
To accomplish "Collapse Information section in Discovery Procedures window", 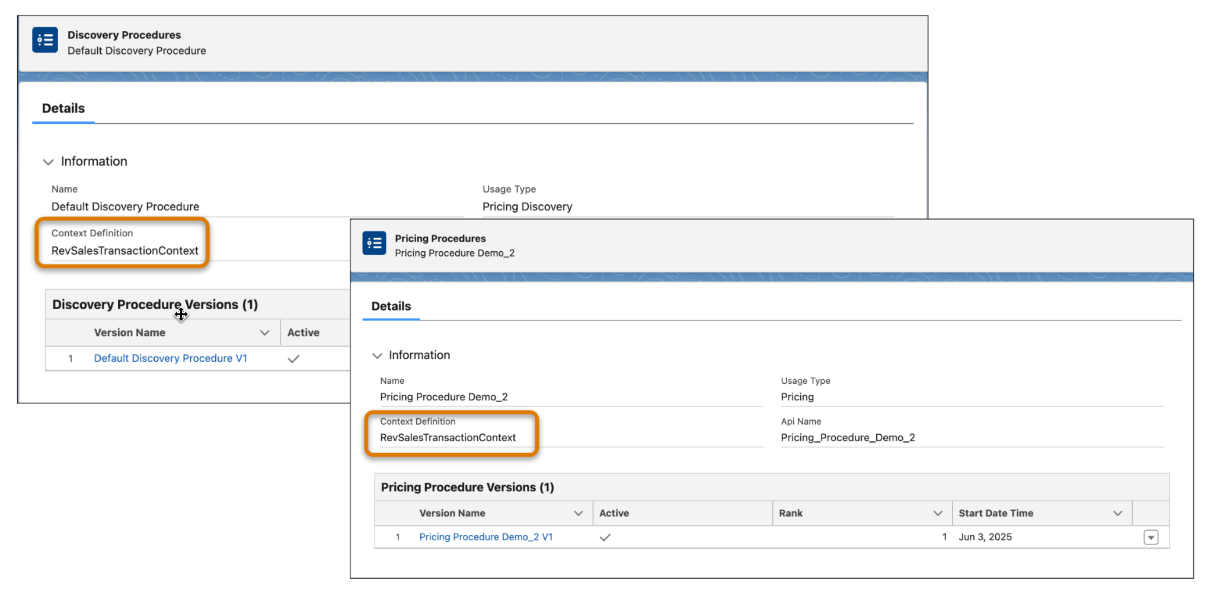I will coord(49,162).
